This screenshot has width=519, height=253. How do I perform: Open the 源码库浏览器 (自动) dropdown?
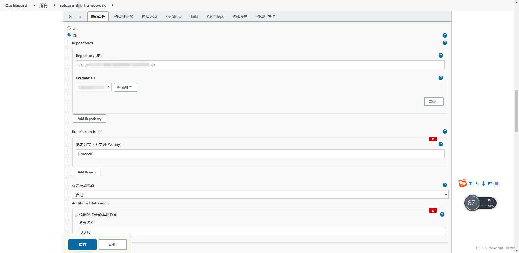pos(260,194)
